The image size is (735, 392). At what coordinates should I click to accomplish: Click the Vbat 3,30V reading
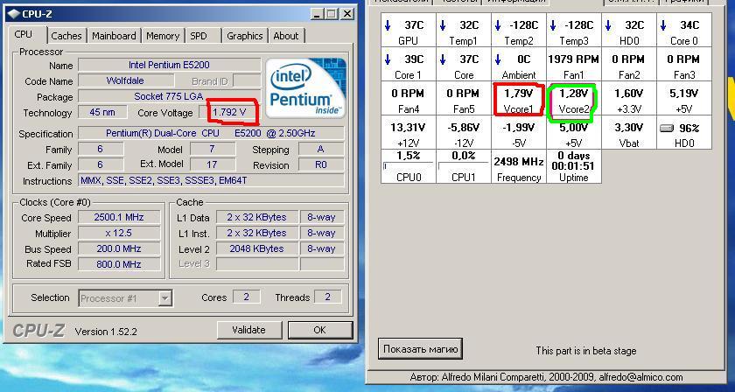[629, 133]
